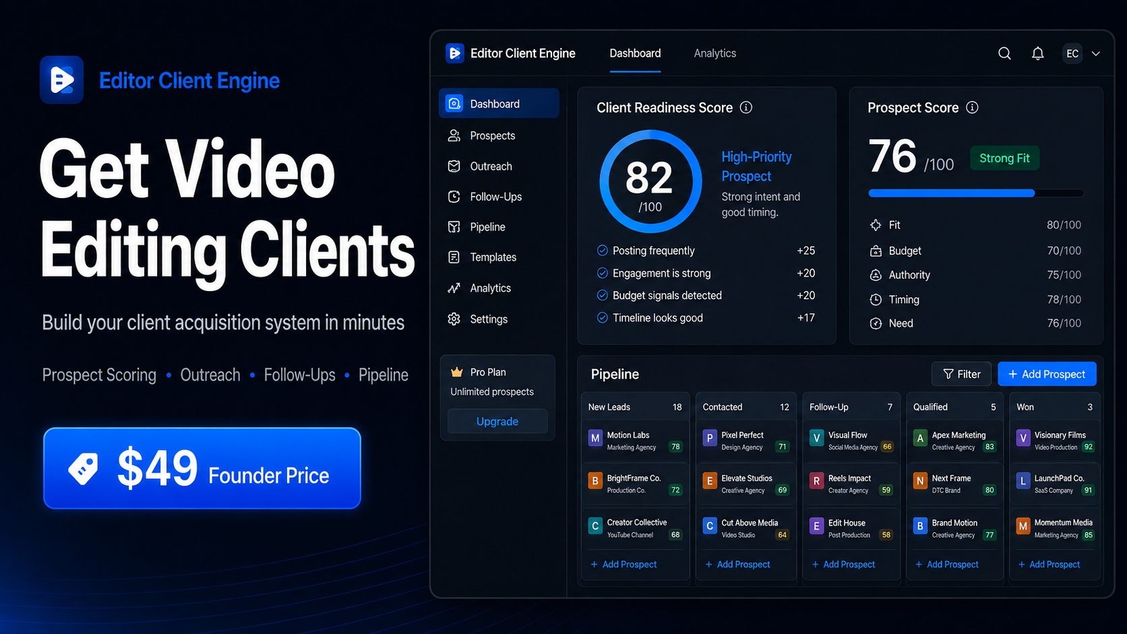Open the Momentum Media prospect card
The width and height of the screenshot is (1127, 634).
coord(1054,528)
